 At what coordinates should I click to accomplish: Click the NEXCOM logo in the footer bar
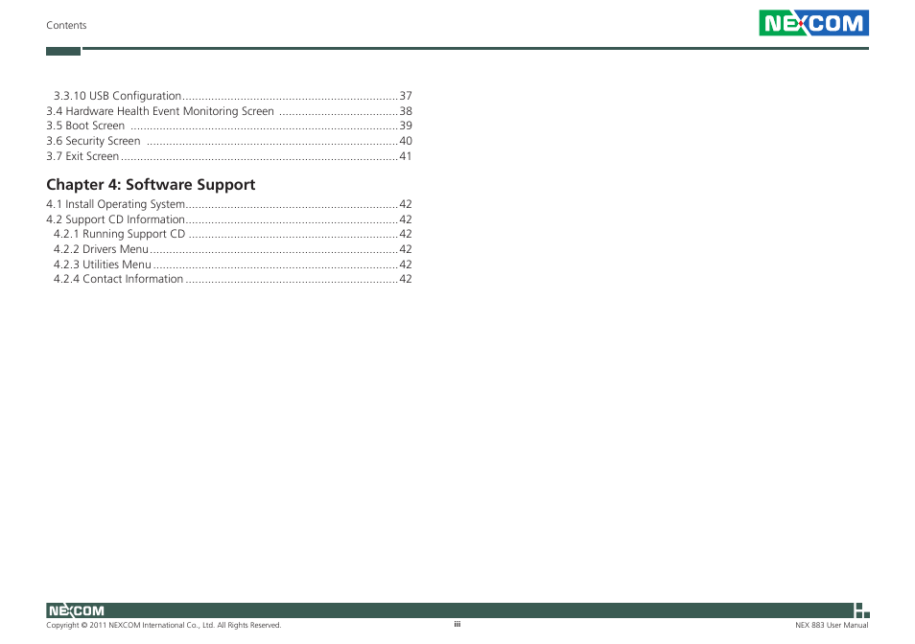click(76, 610)
